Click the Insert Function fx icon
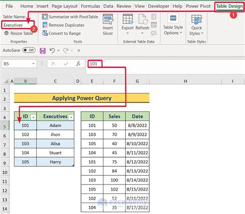Image resolution: width=245 pixels, height=214 pixels. 78,64
